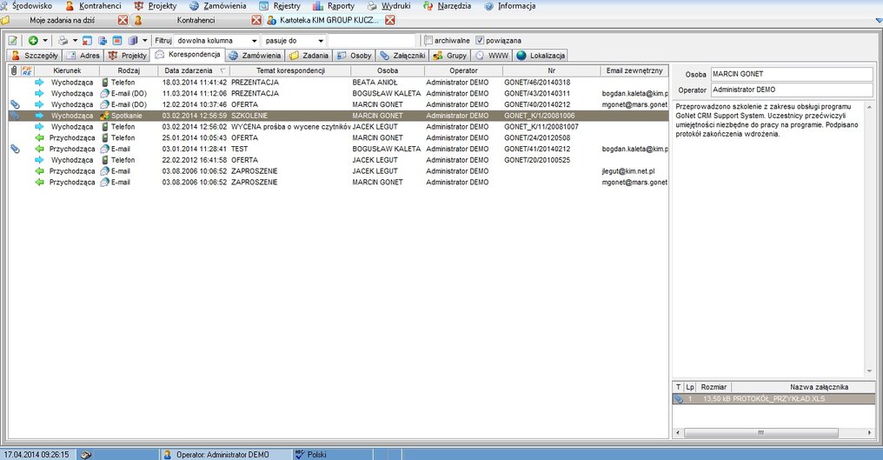883x460 pixels.
Task: Select attachment 'PROTOKÓŁ_PRZYKŁAD.XLS' in the list
Action: coord(773,398)
